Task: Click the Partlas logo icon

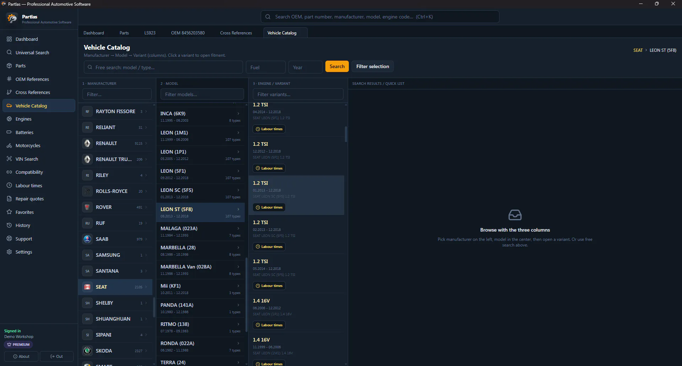Action: [12, 18]
